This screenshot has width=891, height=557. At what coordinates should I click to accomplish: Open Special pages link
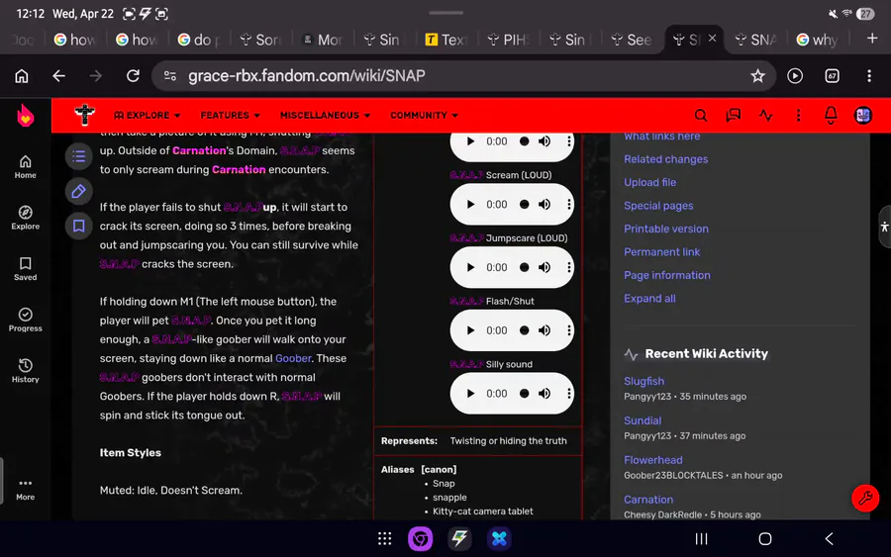pyautogui.click(x=658, y=206)
